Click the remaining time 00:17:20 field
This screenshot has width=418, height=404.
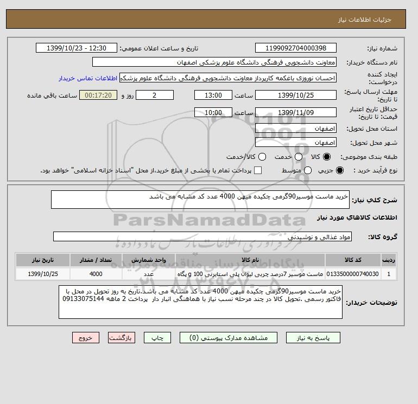(x=98, y=95)
